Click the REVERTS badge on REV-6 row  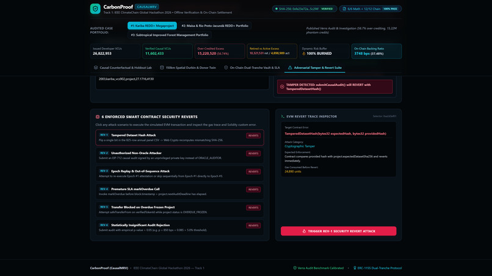pos(253,225)
